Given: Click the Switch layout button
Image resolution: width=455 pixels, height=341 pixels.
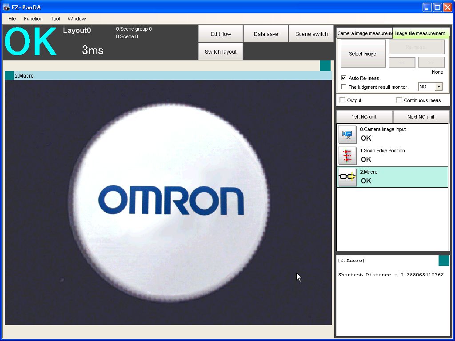Looking at the screenshot, I should (220, 52).
